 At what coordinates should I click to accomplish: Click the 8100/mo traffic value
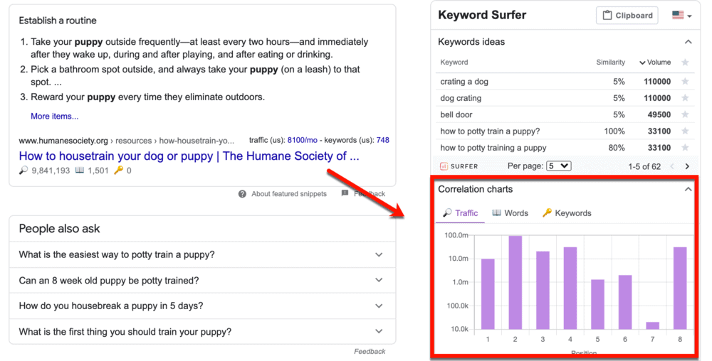(x=303, y=140)
